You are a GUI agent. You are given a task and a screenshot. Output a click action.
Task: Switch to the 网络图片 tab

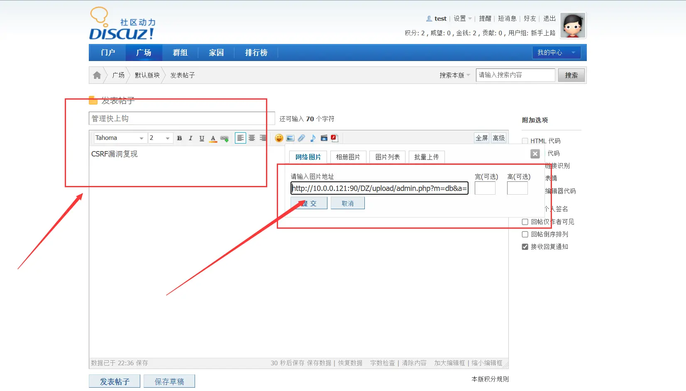tap(308, 157)
